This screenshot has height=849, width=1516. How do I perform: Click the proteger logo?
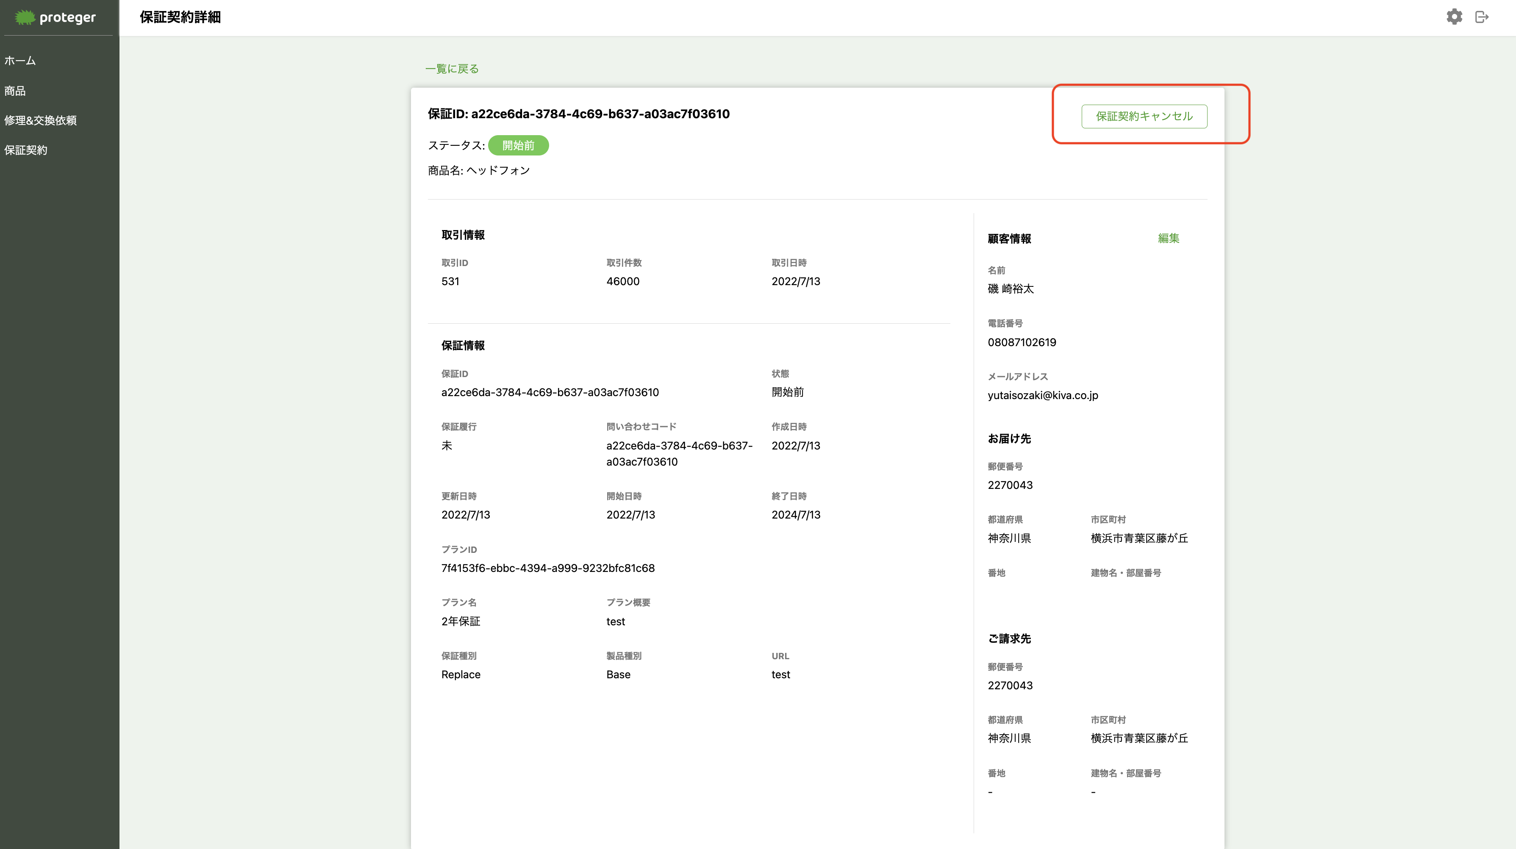[56, 18]
